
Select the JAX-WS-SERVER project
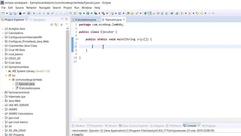point(18,105)
